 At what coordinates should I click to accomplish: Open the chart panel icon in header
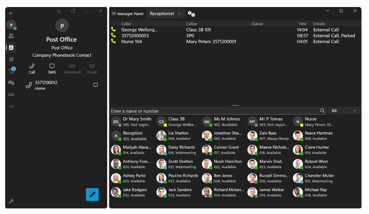(59, 11)
